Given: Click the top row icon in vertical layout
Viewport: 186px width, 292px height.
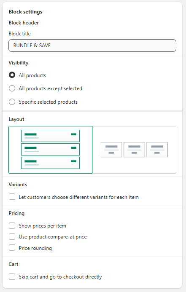Looking at the screenshot, I should (x=50, y=136).
